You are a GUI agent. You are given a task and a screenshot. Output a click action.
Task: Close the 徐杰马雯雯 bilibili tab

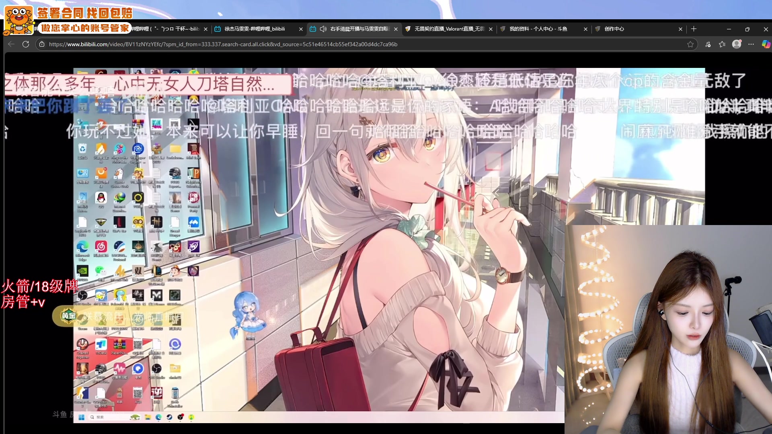(301, 29)
